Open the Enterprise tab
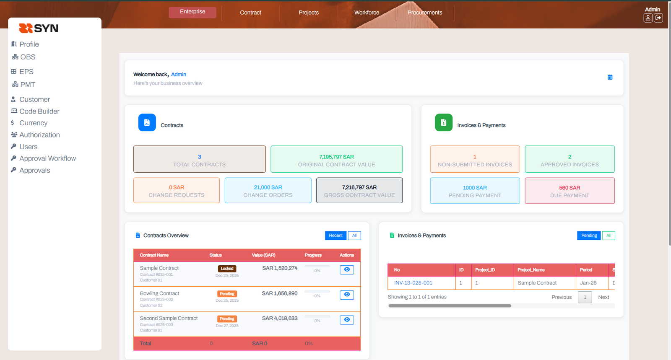This screenshot has width=671, height=360. [192, 12]
